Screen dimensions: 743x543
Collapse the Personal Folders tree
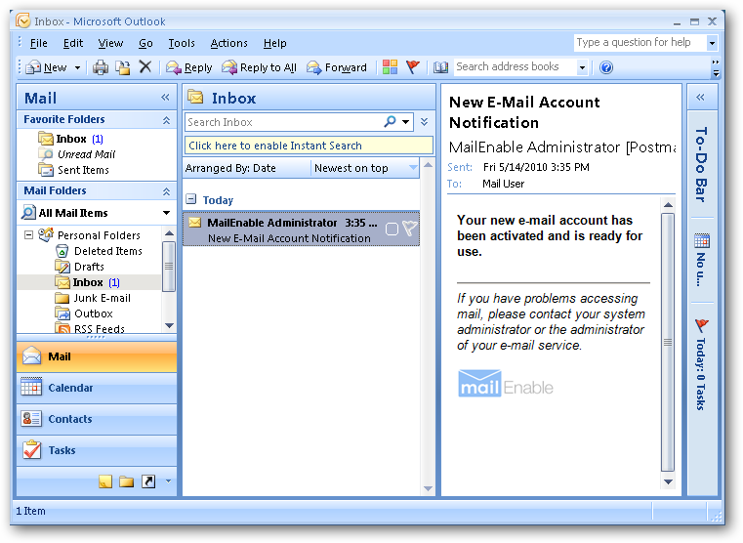[28, 234]
